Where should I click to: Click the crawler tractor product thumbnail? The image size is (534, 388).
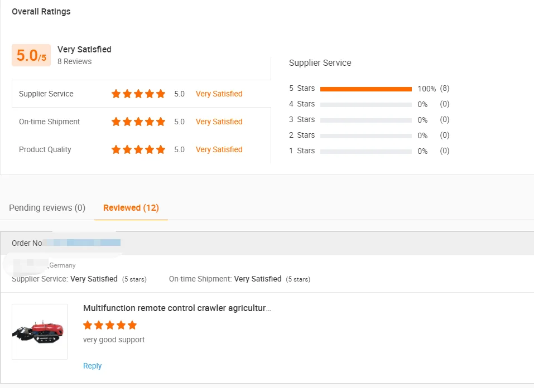(x=40, y=332)
